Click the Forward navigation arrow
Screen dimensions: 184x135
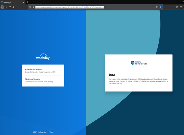6,7
